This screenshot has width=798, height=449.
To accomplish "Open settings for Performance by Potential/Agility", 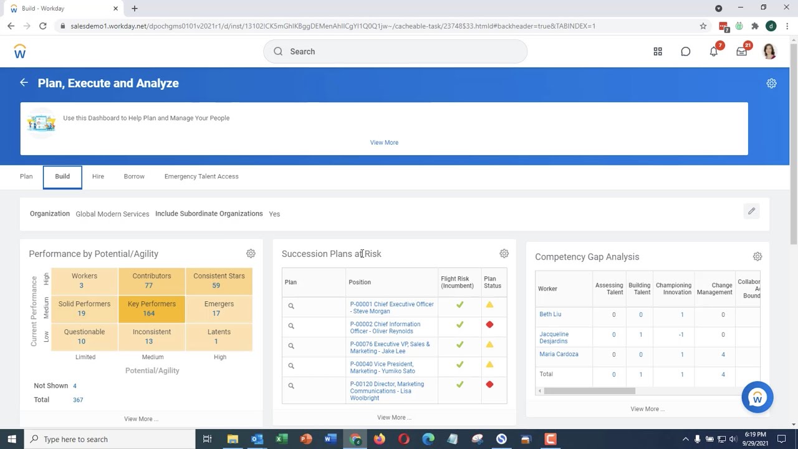I will [x=251, y=254].
